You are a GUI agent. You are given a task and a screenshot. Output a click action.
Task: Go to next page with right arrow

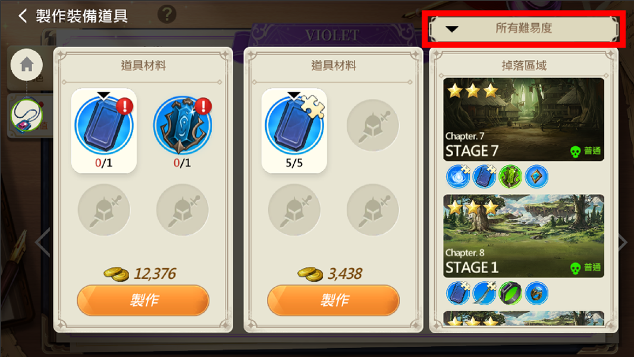(623, 242)
